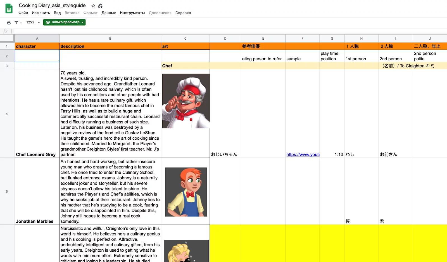
Task: Click the add to Drive icon
Action: 100,6
